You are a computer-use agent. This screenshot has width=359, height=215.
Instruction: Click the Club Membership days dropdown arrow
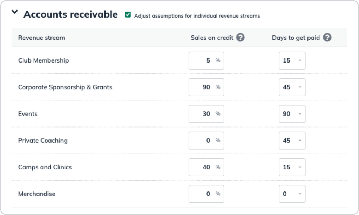pos(300,60)
